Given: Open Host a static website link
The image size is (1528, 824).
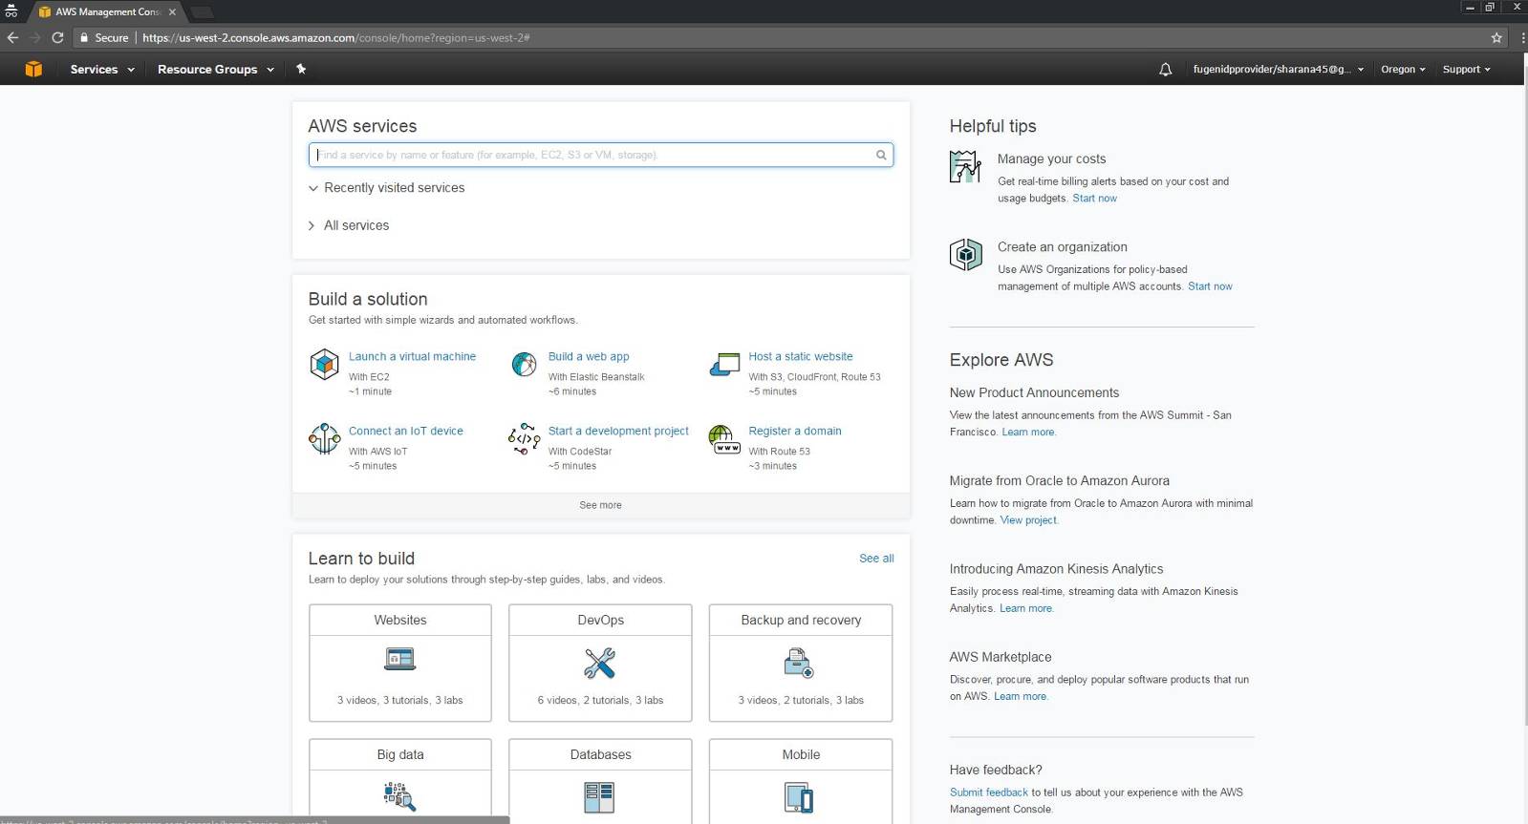Looking at the screenshot, I should [801, 356].
